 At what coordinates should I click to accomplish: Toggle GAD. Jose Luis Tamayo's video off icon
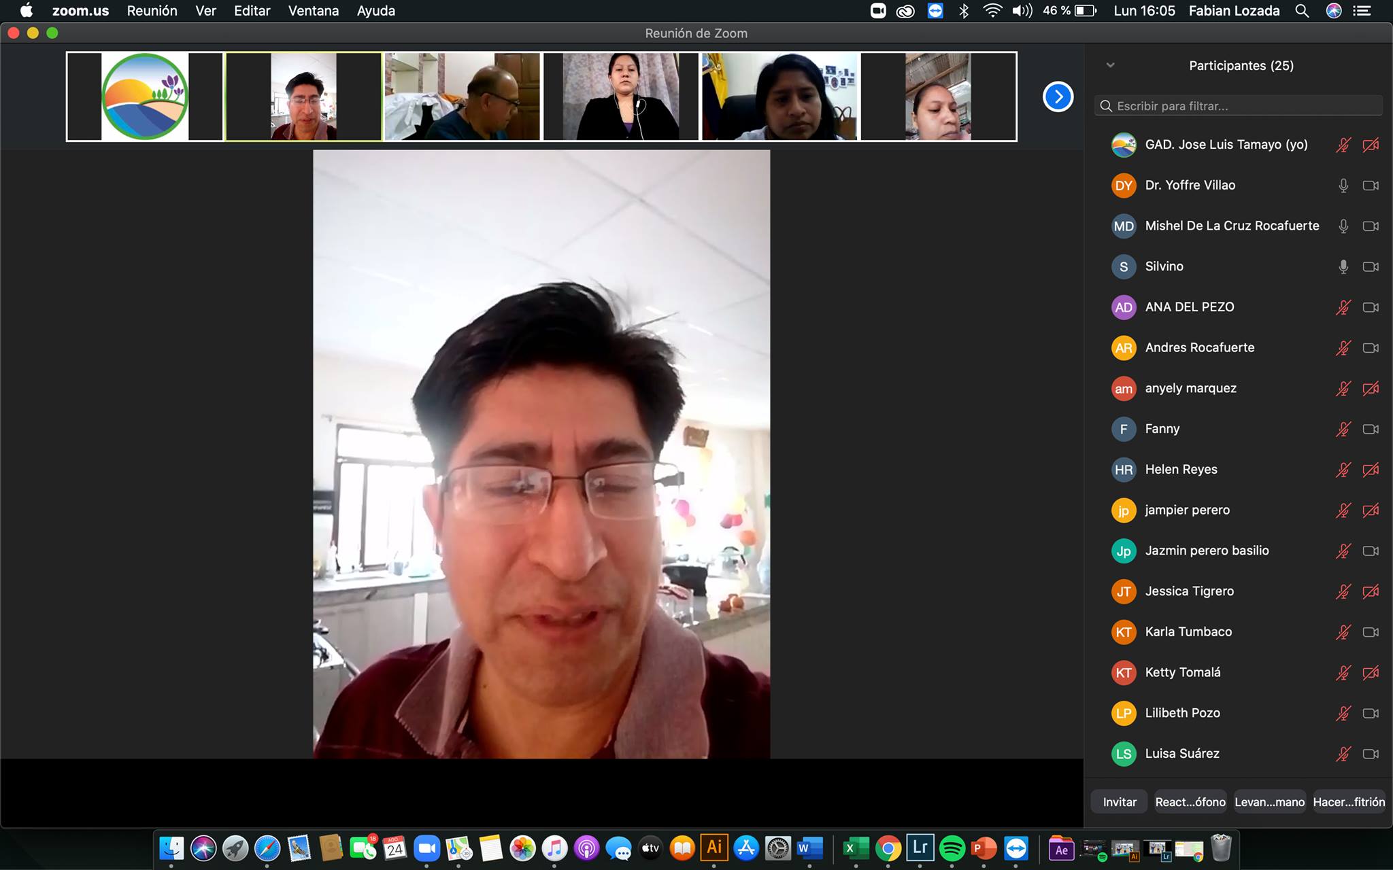(1371, 145)
